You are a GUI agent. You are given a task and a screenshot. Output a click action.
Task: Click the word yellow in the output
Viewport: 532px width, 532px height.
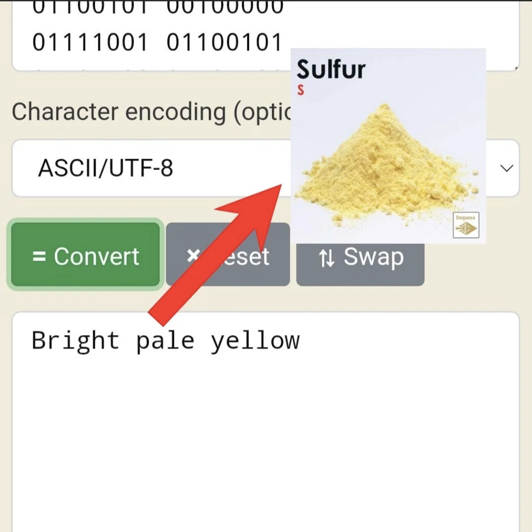(255, 341)
